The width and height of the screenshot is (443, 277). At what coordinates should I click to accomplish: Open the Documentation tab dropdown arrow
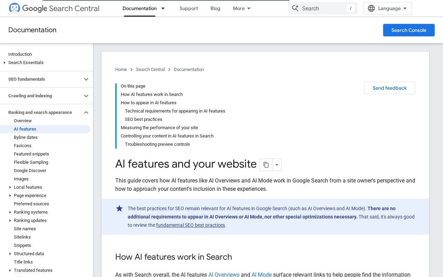coord(163,8)
